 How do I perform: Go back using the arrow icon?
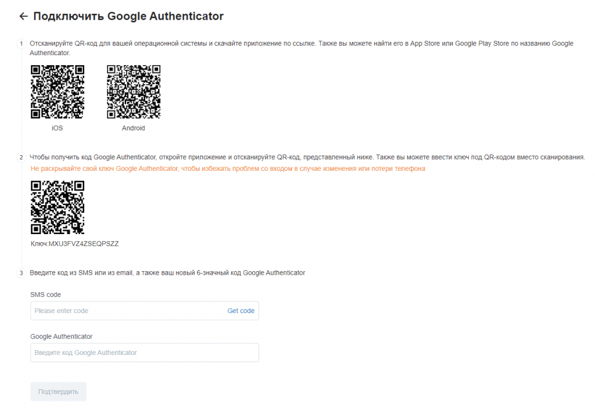[x=23, y=16]
